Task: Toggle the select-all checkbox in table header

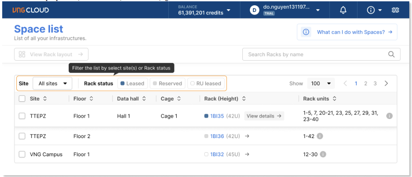Action: tap(22, 99)
